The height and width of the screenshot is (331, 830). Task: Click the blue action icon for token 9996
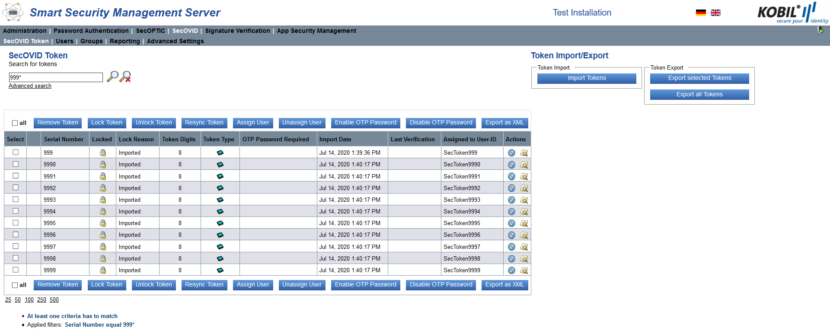pos(511,235)
